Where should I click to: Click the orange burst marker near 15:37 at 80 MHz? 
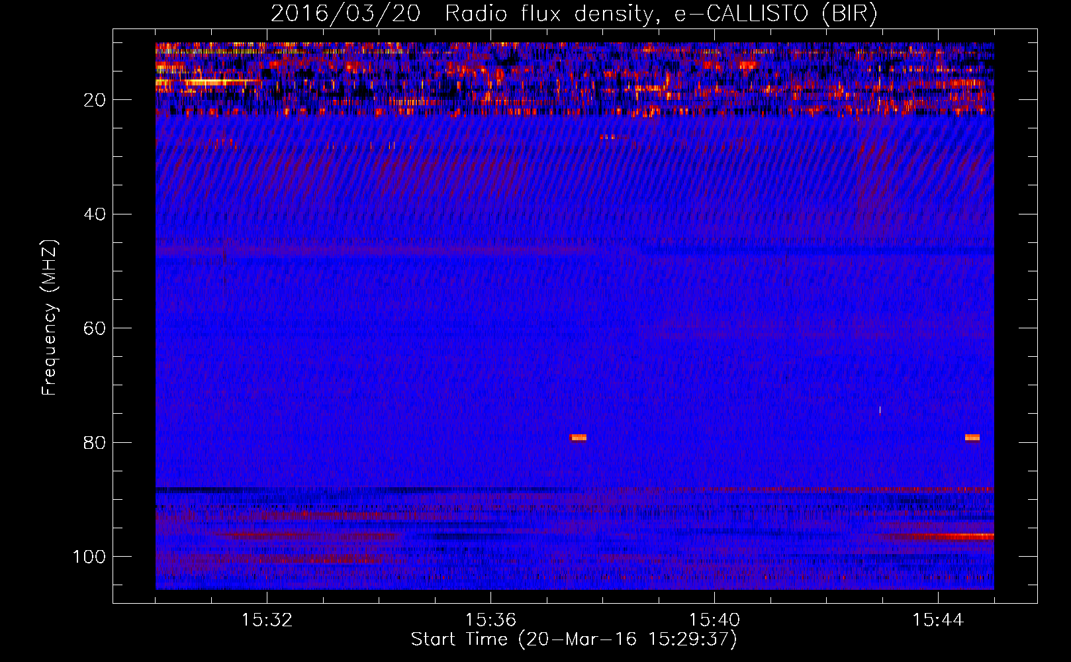coord(578,438)
